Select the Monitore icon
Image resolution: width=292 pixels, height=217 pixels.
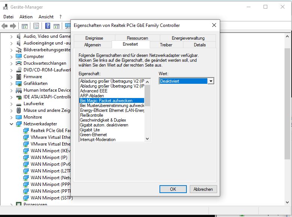19,117
